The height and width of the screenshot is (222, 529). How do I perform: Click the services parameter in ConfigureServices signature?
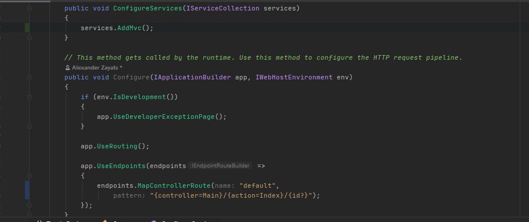coord(279,9)
